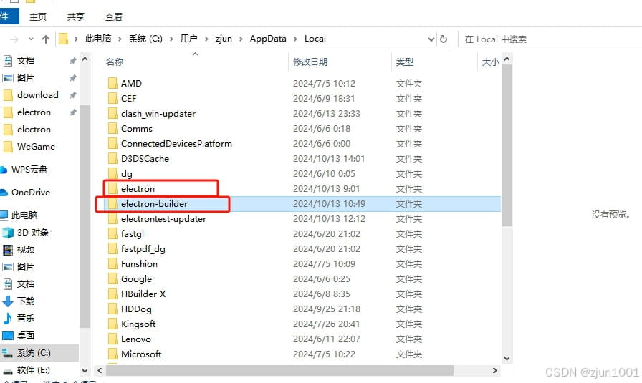Click navigation pane scroll up arrow

85,59
